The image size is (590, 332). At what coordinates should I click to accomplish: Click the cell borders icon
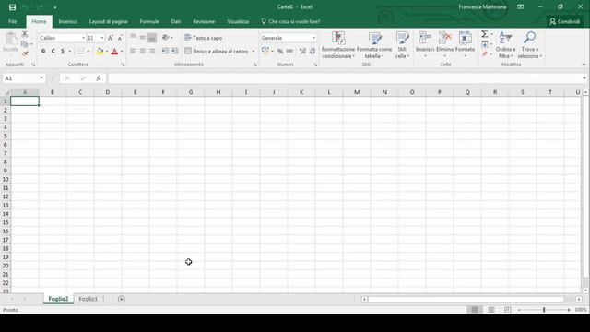coord(80,52)
